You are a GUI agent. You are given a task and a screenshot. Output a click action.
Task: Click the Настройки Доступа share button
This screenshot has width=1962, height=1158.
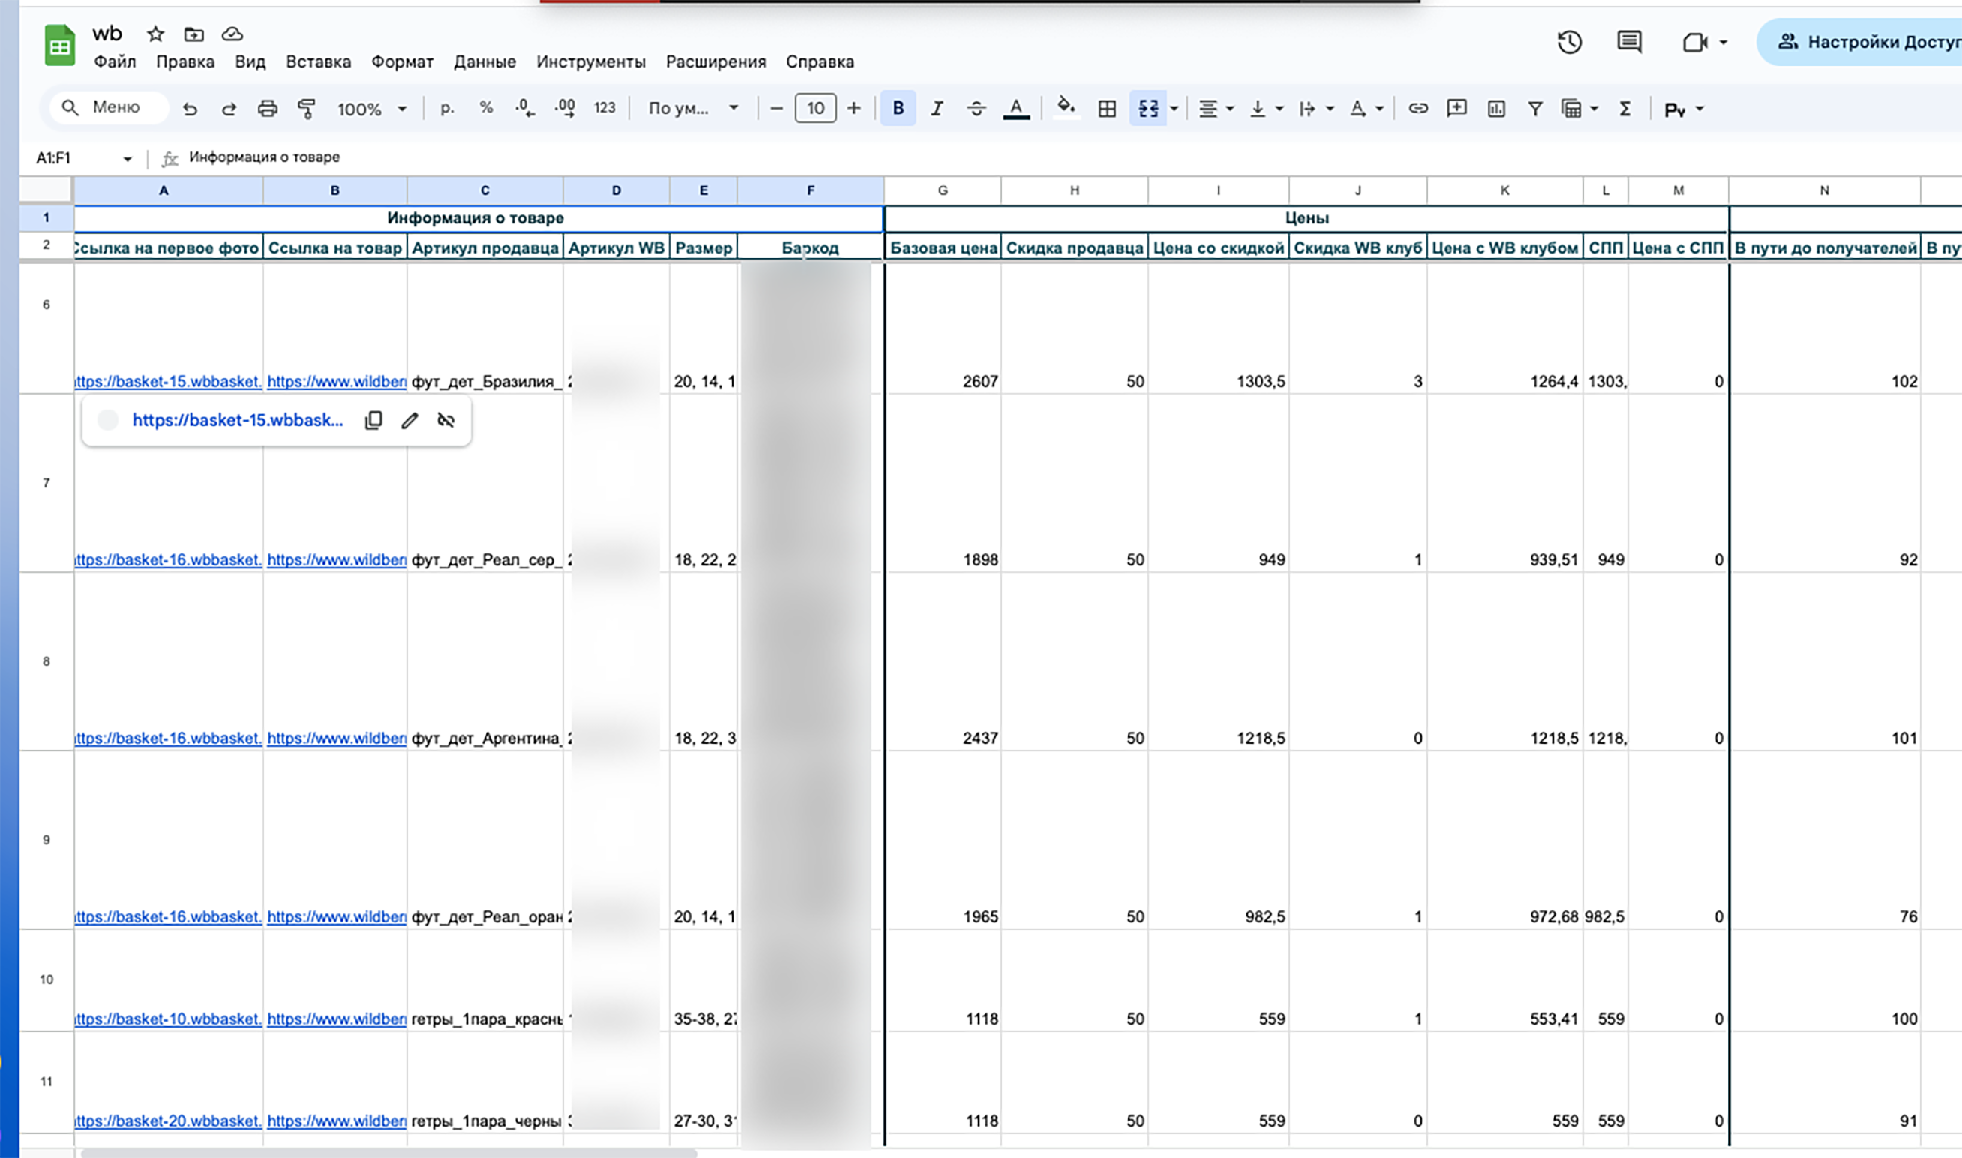point(1861,42)
